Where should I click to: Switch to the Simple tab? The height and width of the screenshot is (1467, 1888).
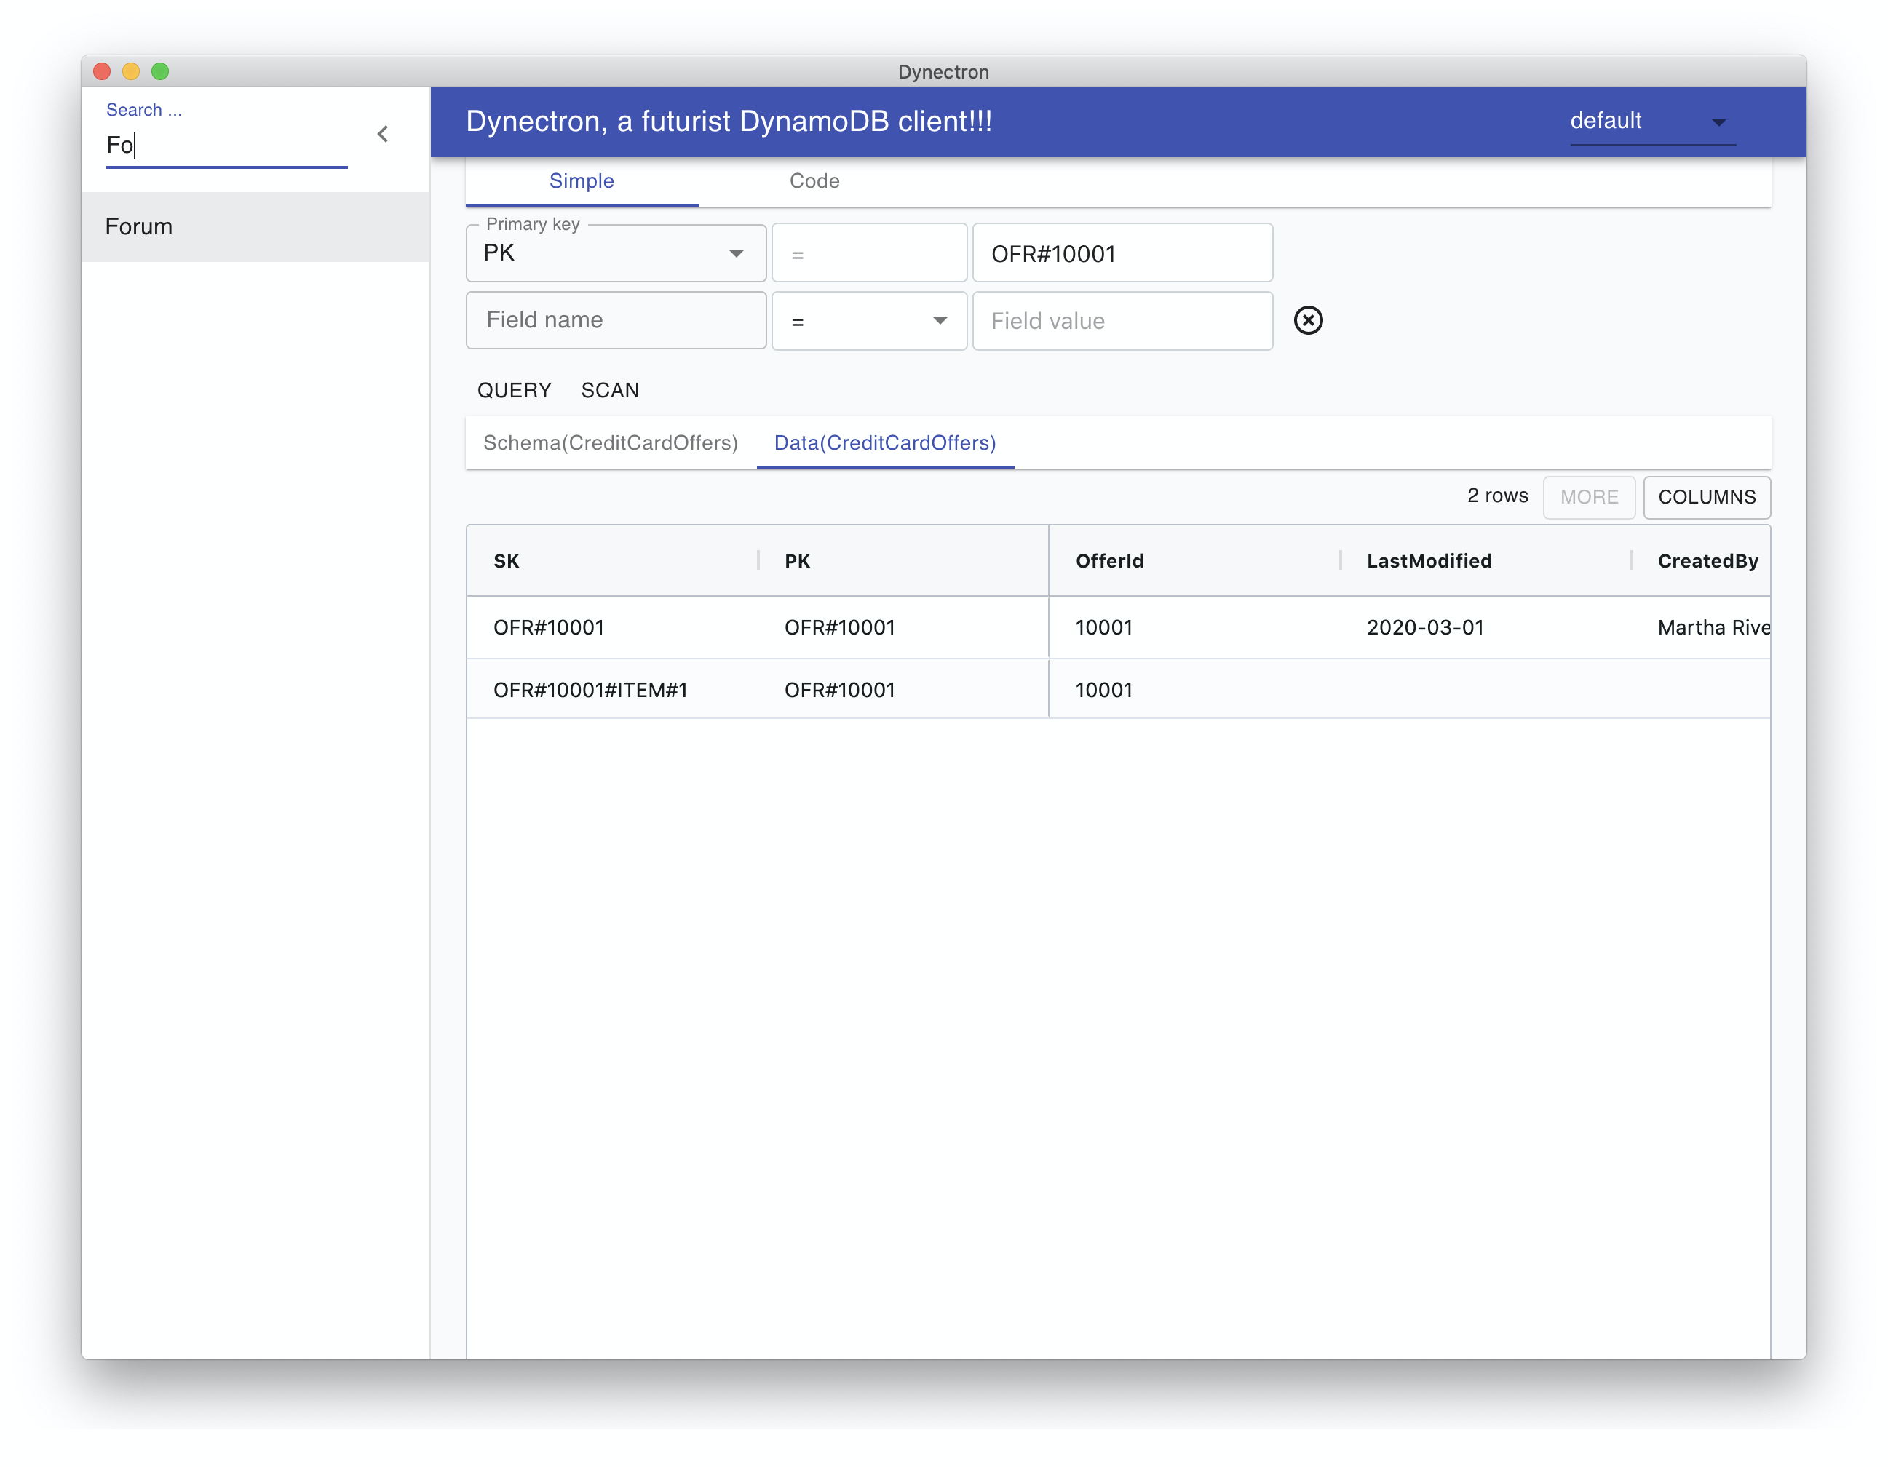click(581, 180)
